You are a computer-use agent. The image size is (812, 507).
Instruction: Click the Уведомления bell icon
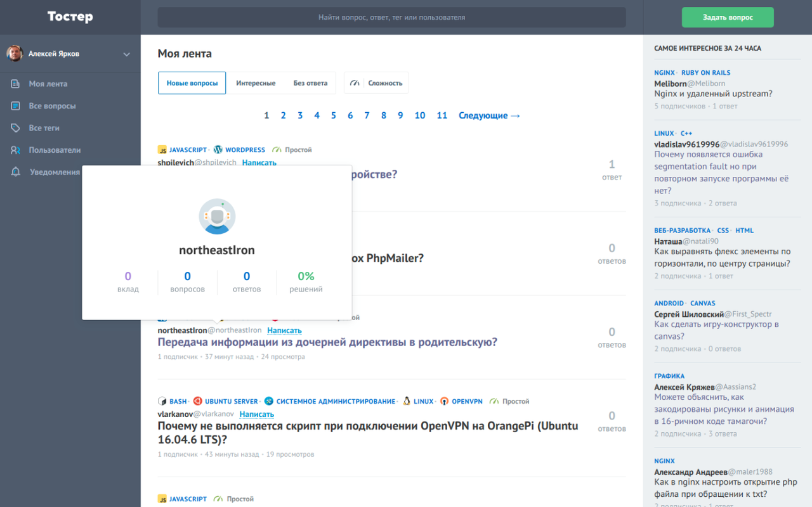pyautogui.click(x=16, y=172)
